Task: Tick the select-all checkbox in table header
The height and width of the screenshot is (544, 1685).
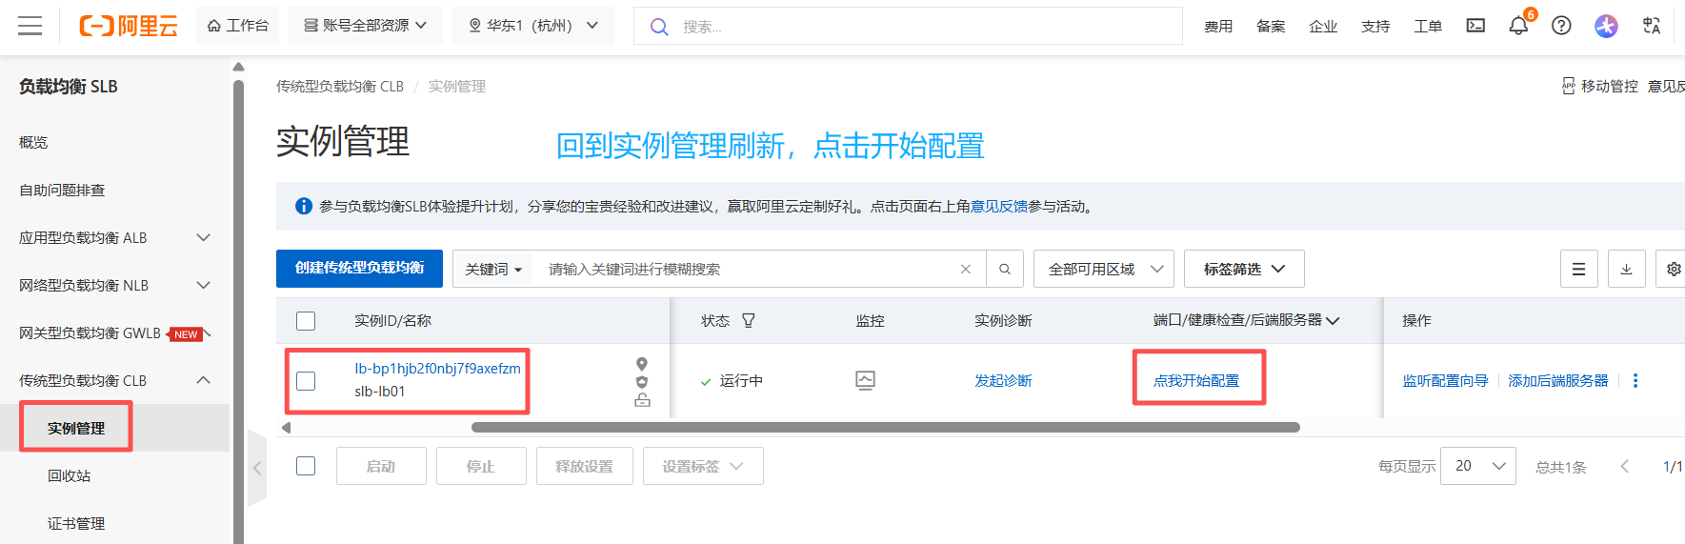Action: (x=306, y=321)
